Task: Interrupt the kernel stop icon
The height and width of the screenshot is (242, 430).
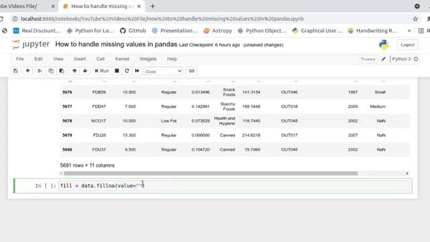Action: click(x=117, y=71)
